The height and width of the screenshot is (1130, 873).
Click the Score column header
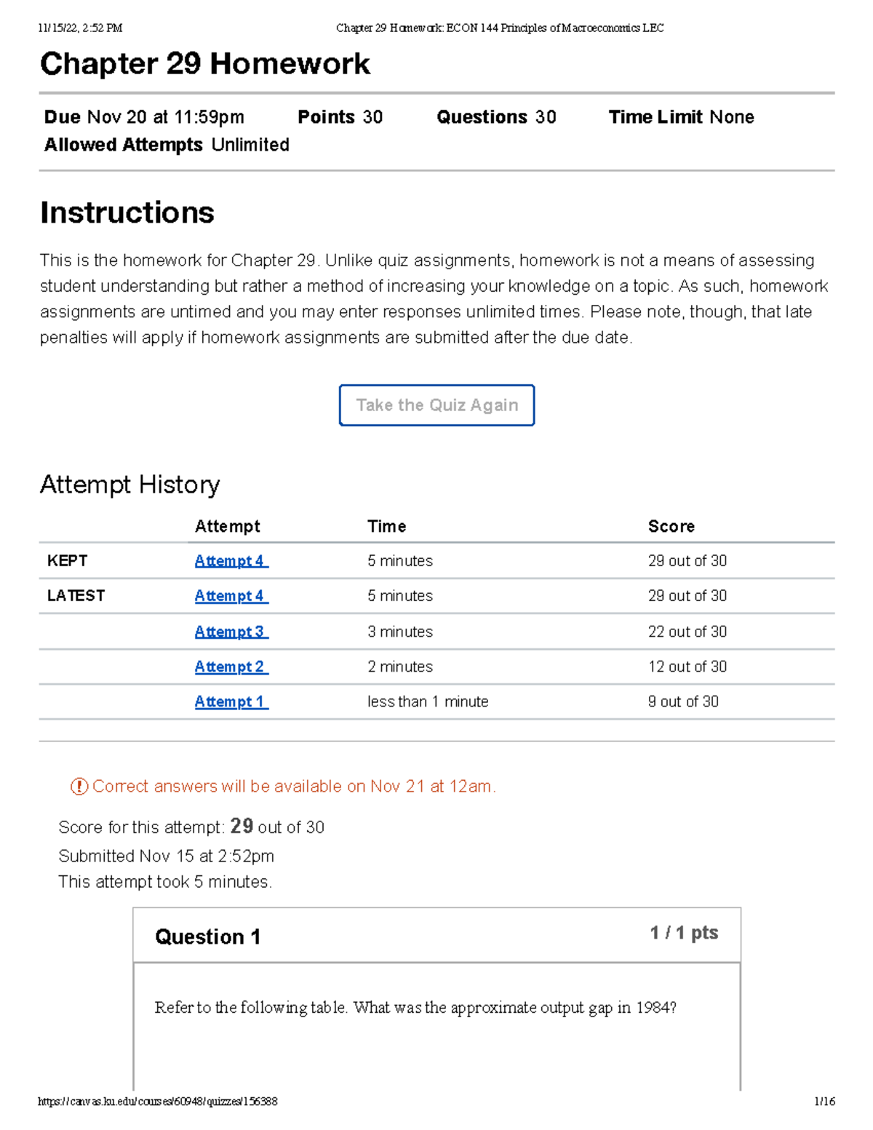click(x=671, y=526)
